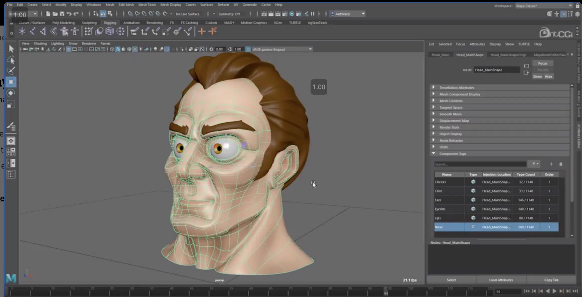Show the mesh using the Show button

click(x=537, y=76)
